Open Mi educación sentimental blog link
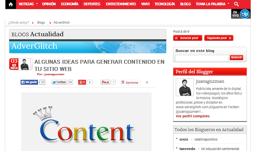 220,149
